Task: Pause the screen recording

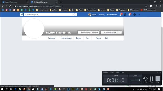Action: 152,79
